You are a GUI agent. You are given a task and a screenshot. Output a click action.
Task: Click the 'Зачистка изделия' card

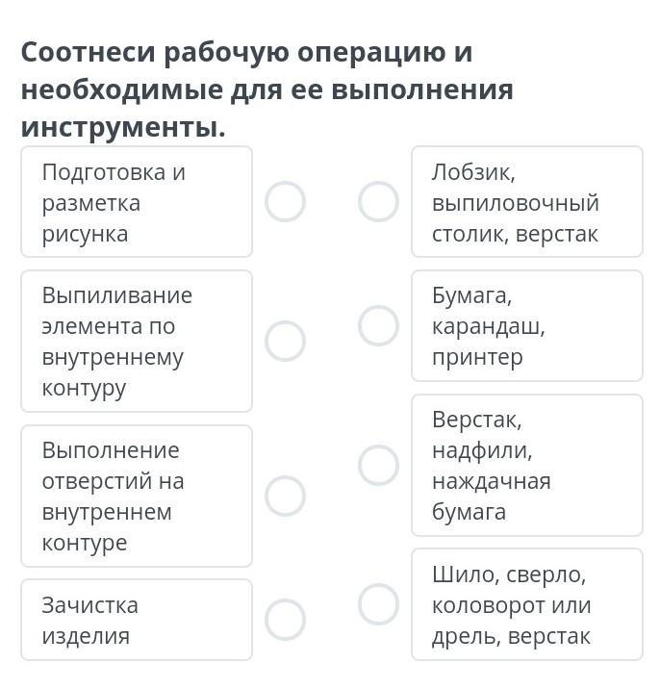pyautogui.click(x=136, y=620)
